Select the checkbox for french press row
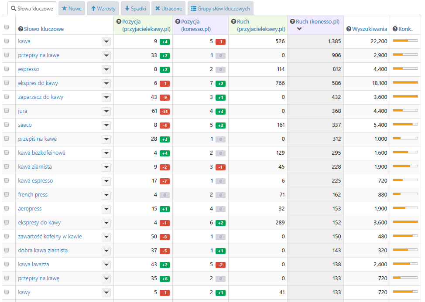 tap(7, 195)
